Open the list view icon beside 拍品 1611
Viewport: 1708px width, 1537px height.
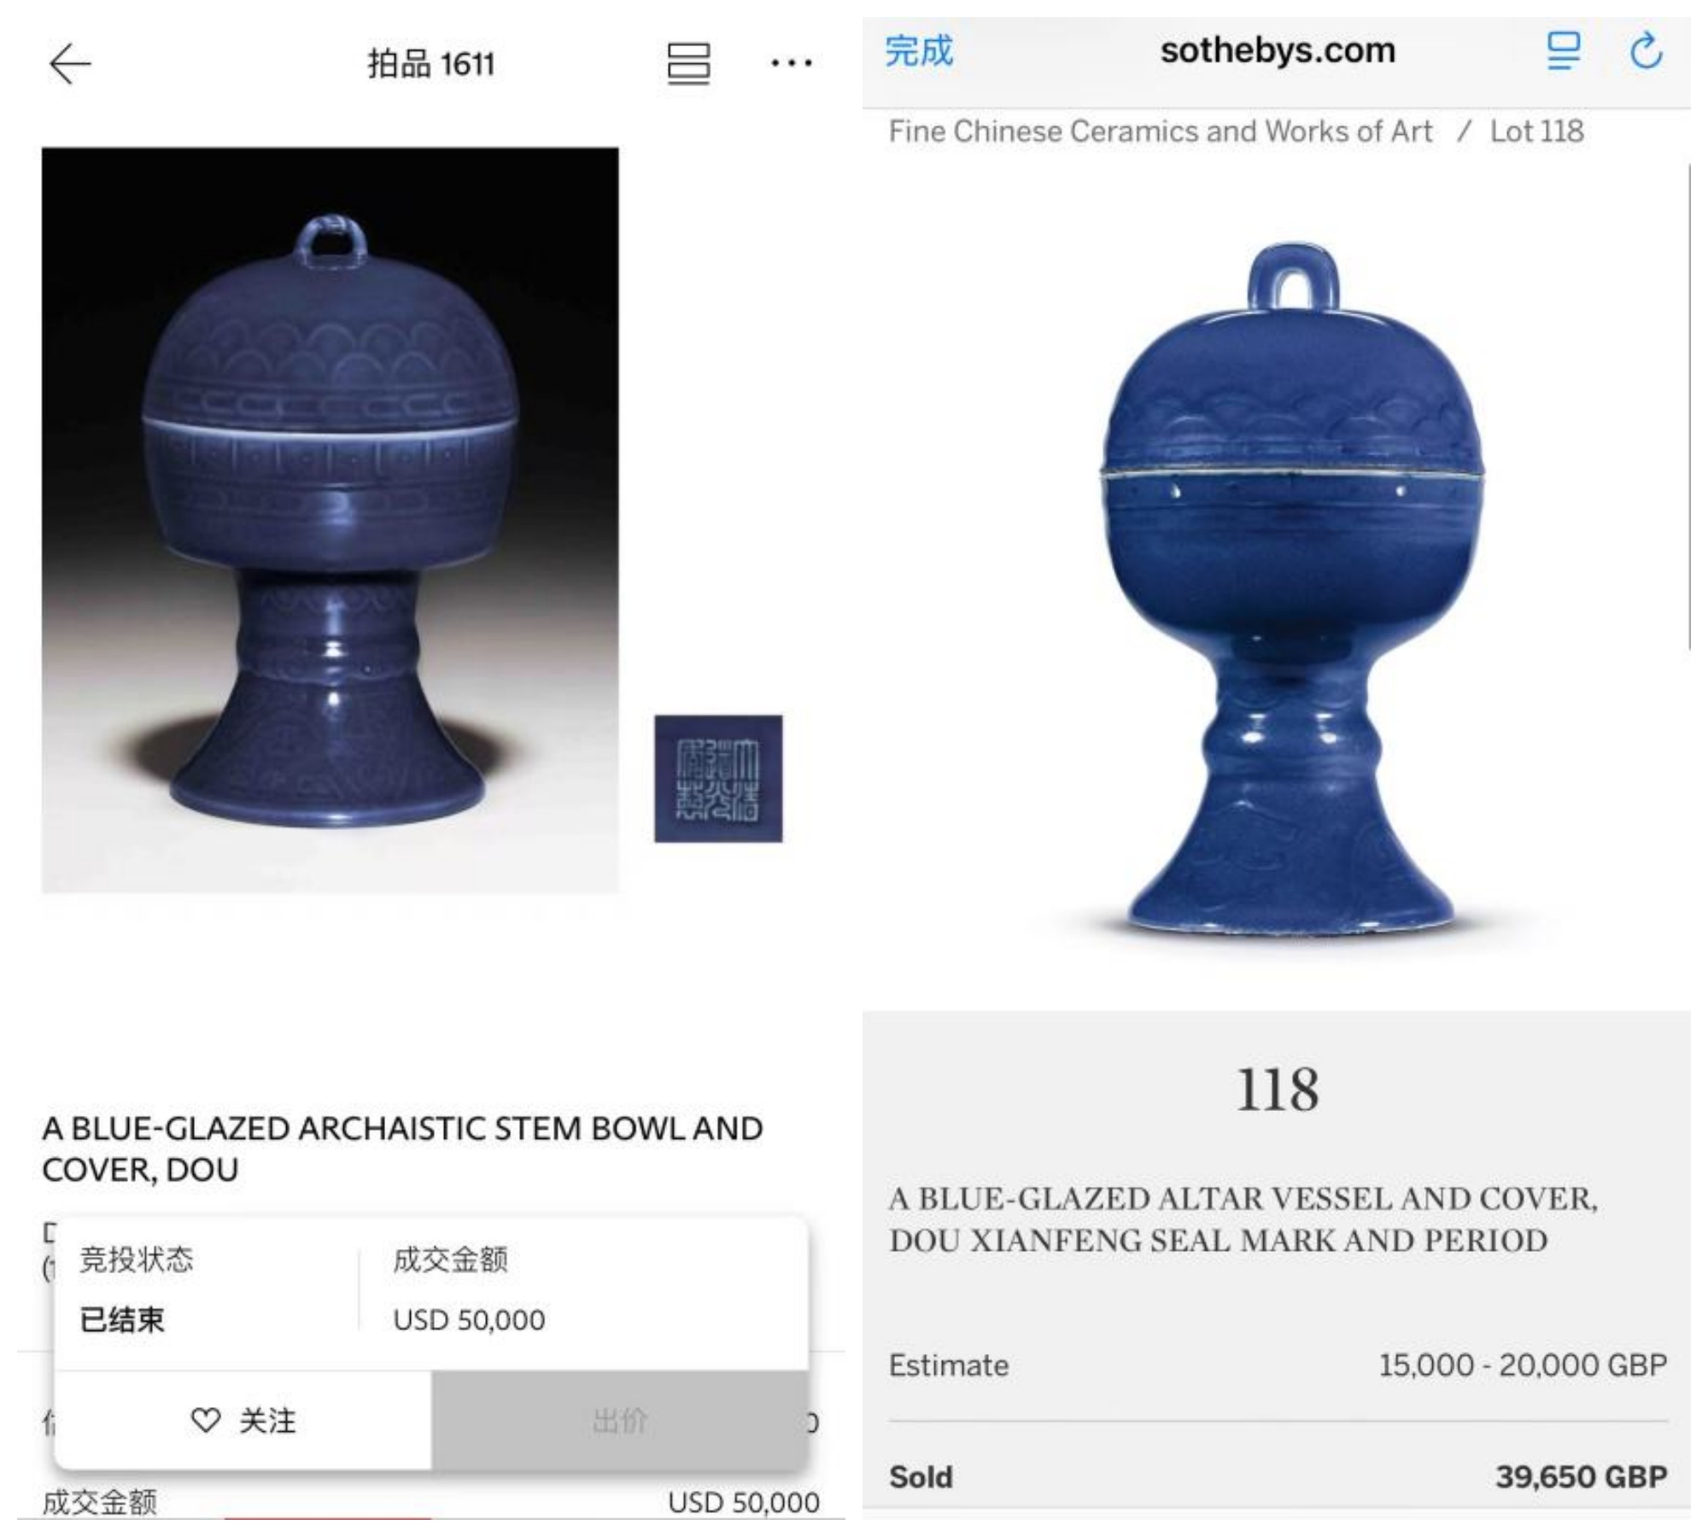click(688, 64)
